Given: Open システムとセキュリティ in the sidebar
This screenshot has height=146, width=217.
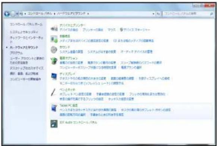Looking at the screenshot, I should coord(24,32).
